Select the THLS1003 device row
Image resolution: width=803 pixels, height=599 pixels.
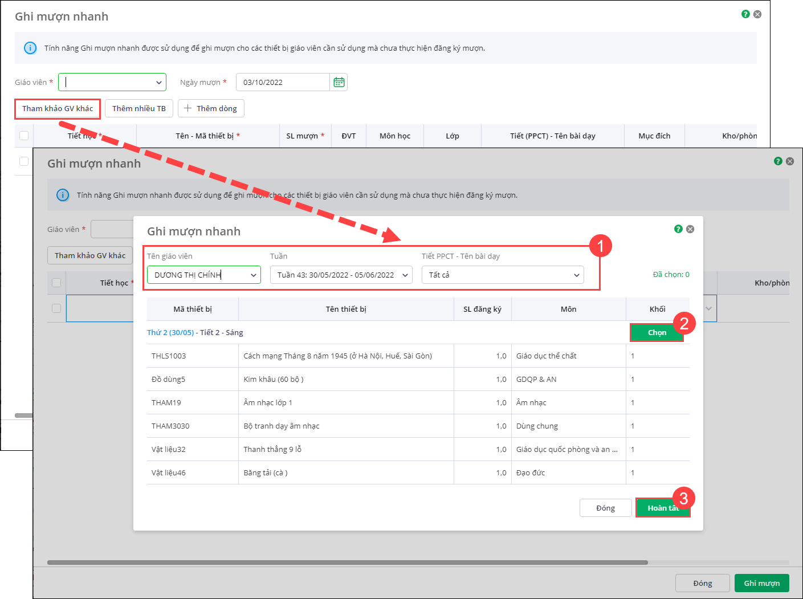pos(418,356)
